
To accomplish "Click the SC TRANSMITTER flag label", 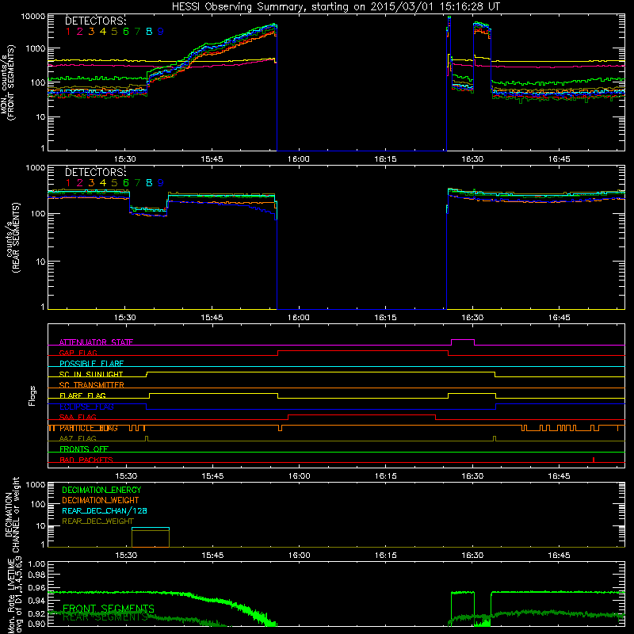I will (92, 384).
